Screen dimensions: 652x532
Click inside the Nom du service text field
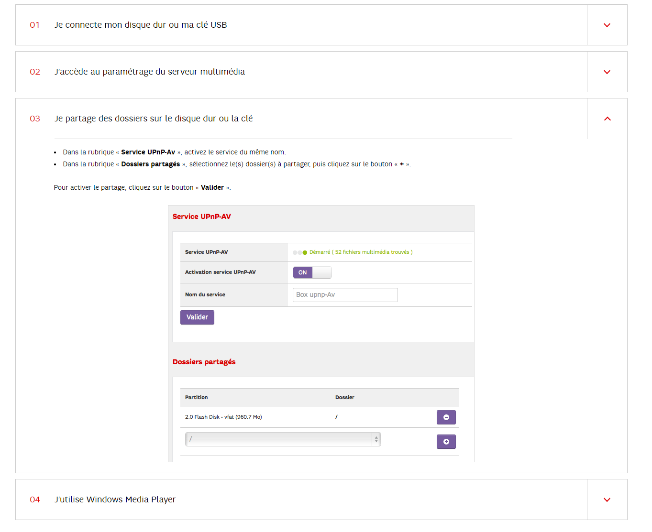pos(344,294)
